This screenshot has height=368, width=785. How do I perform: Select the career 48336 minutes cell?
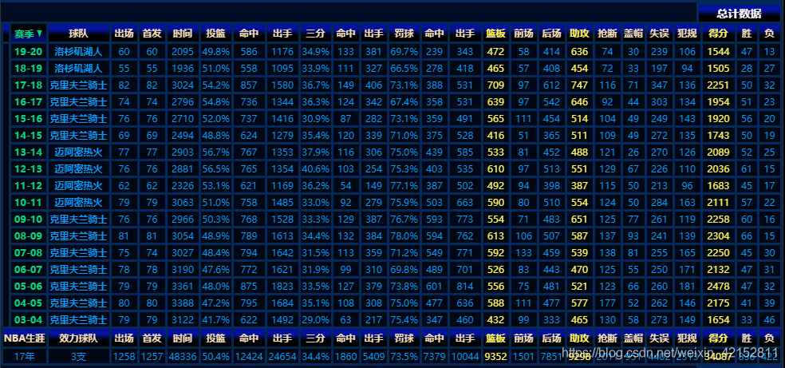pyautogui.click(x=183, y=357)
